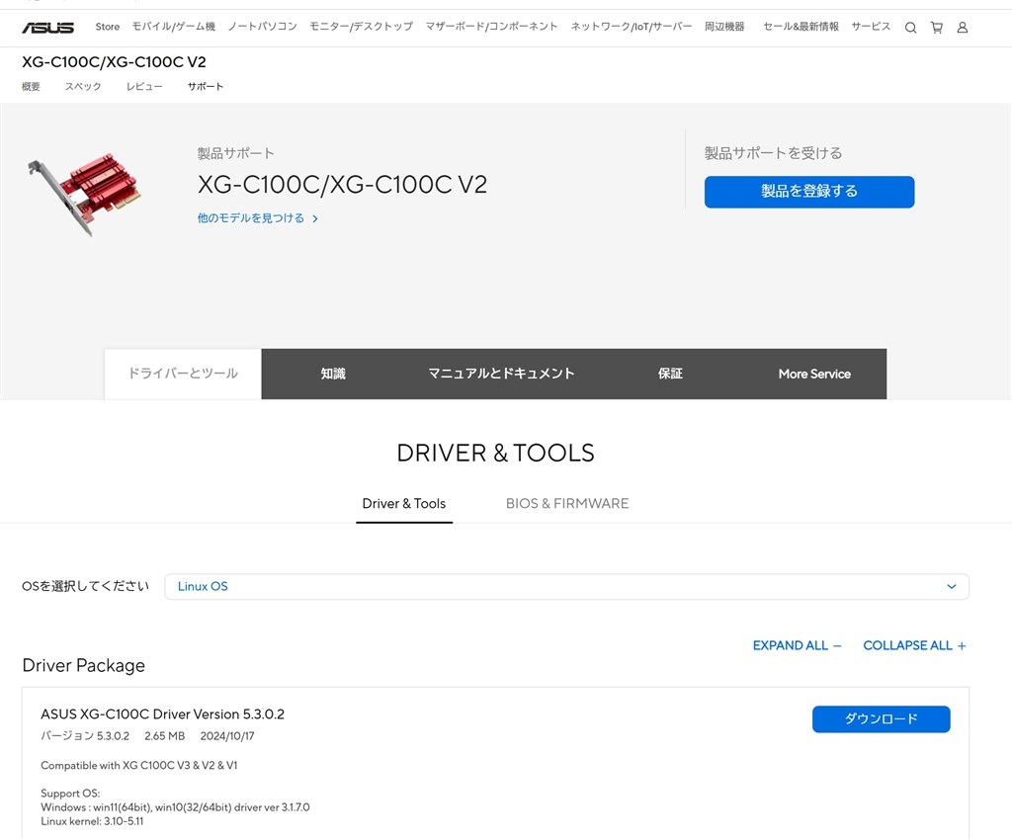Click the Linux kernel: 3.10-5.11 line
Image resolution: width=1012 pixels, height=840 pixels.
coord(92,821)
